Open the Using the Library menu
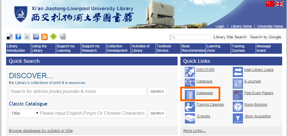The image size is (288, 136). (43, 49)
